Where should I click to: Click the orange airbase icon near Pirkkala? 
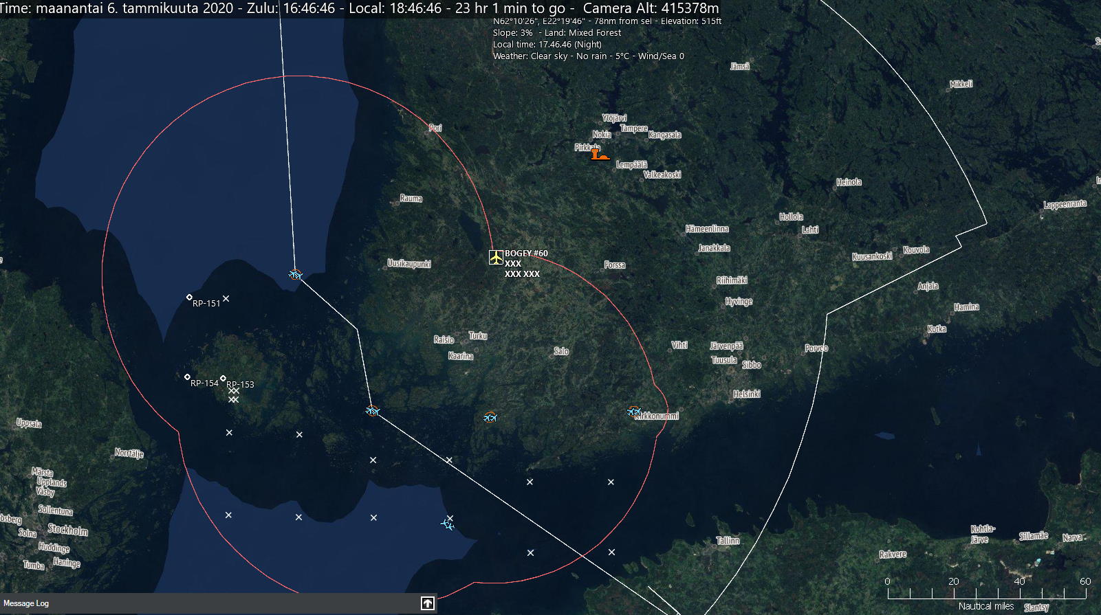[x=599, y=155]
